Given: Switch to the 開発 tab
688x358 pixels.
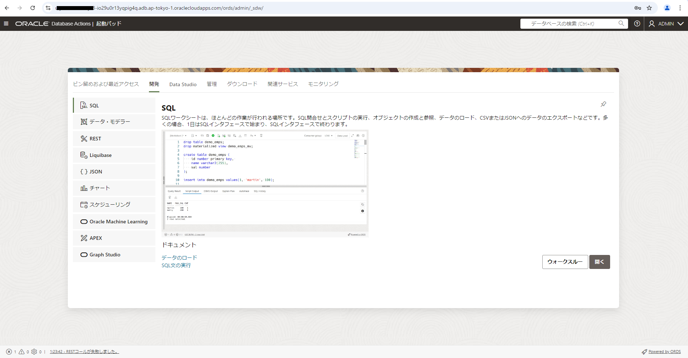Looking at the screenshot, I should pos(154,84).
